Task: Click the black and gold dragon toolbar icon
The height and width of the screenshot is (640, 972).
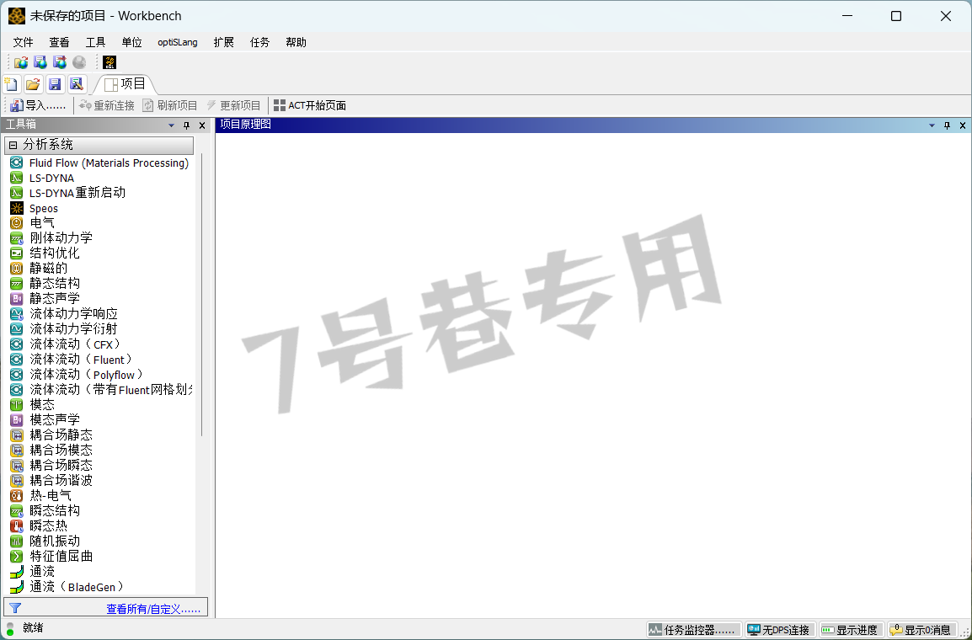Action: (x=109, y=62)
